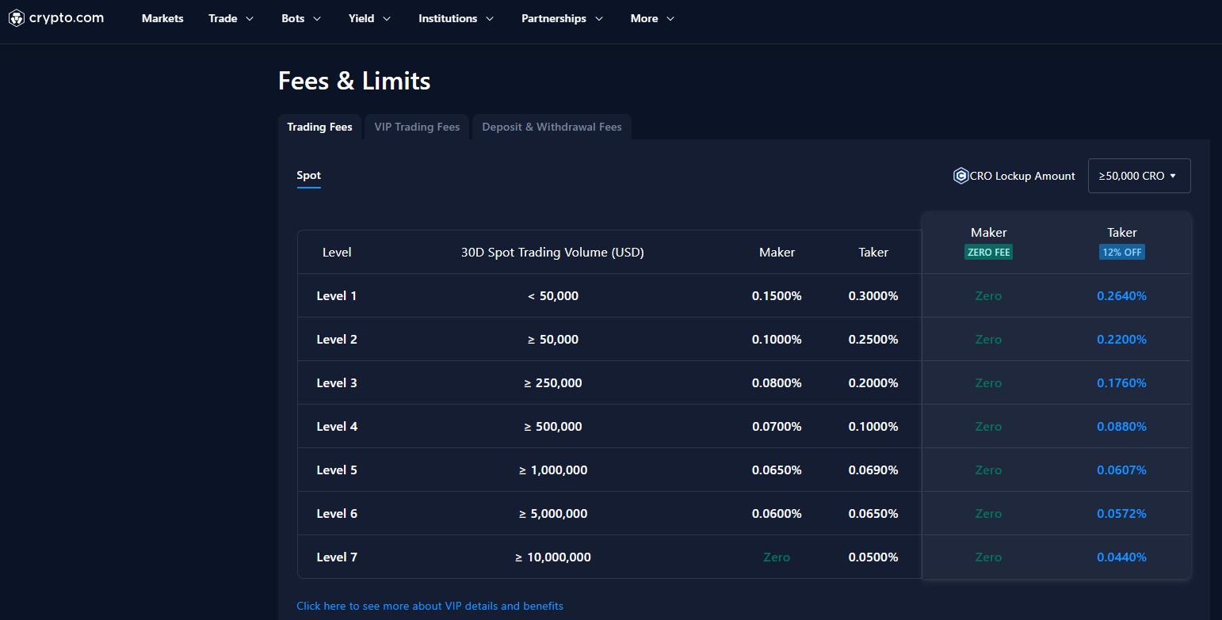
Task: Open the VIP details and benefits link
Action: click(x=430, y=606)
